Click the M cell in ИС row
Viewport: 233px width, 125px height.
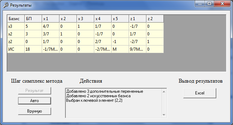(x=120, y=49)
